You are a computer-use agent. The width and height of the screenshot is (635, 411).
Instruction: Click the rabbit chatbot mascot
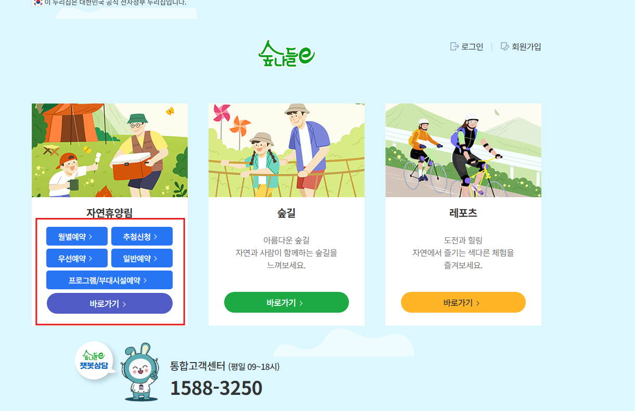(139, 372)
